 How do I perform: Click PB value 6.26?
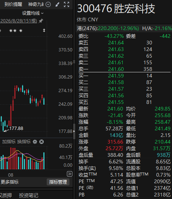[x=118, y=195]
